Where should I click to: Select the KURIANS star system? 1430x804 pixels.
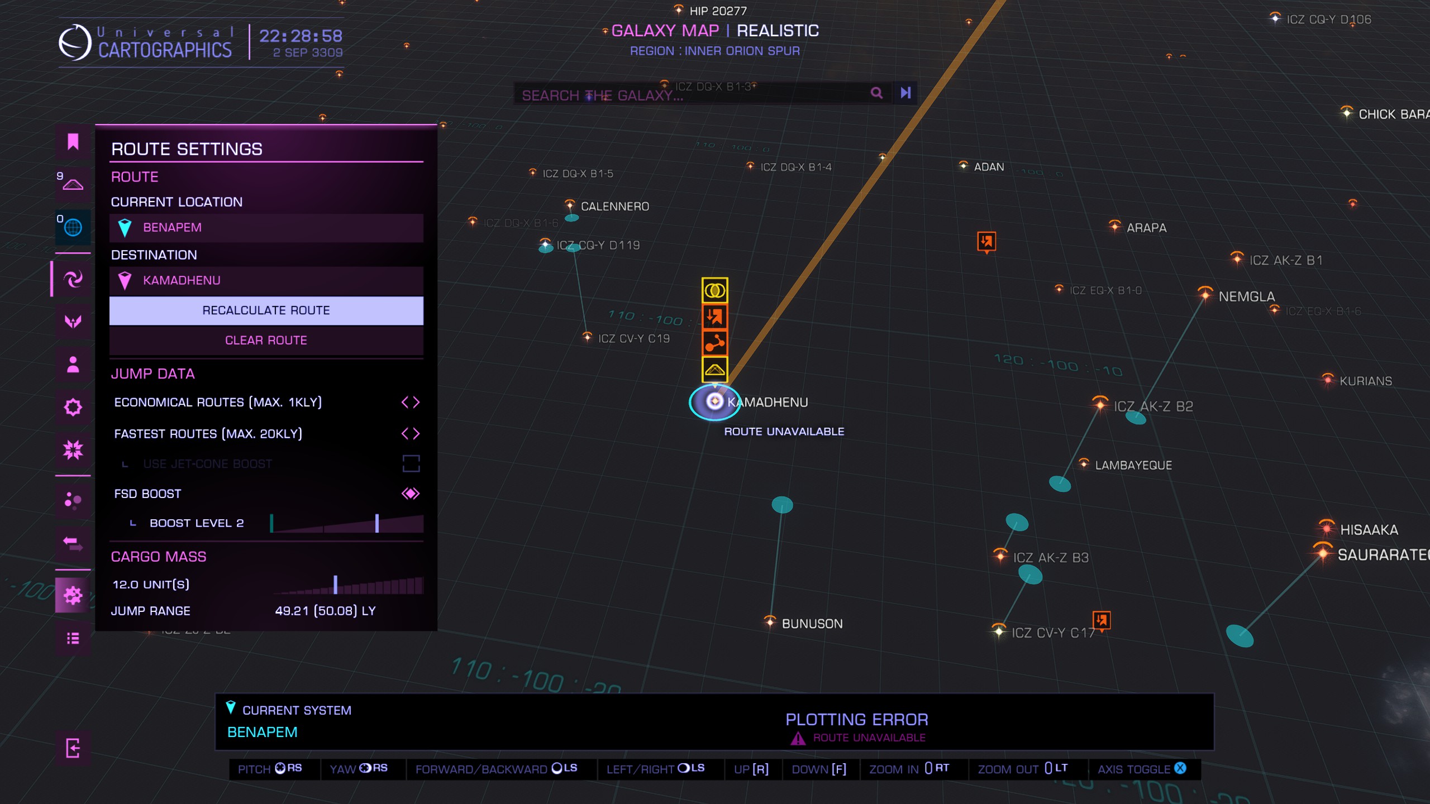[x=1328, y=380]
